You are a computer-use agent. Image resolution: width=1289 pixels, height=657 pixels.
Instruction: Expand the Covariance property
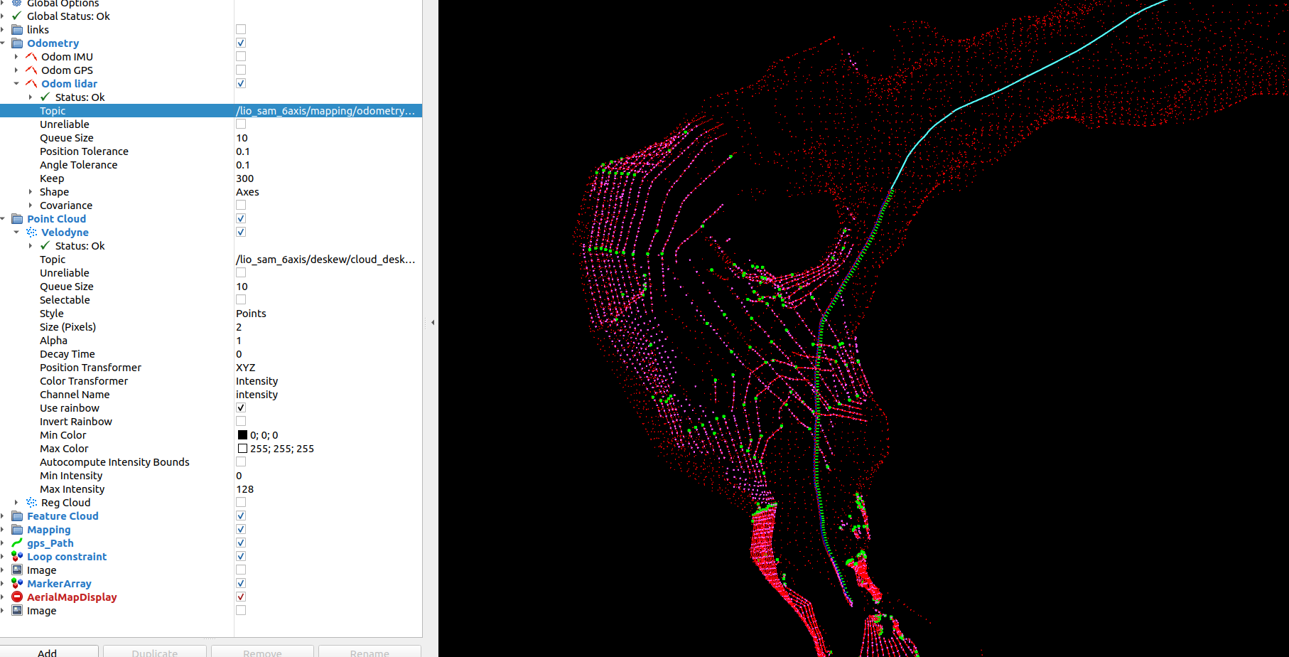coord(31,205)
